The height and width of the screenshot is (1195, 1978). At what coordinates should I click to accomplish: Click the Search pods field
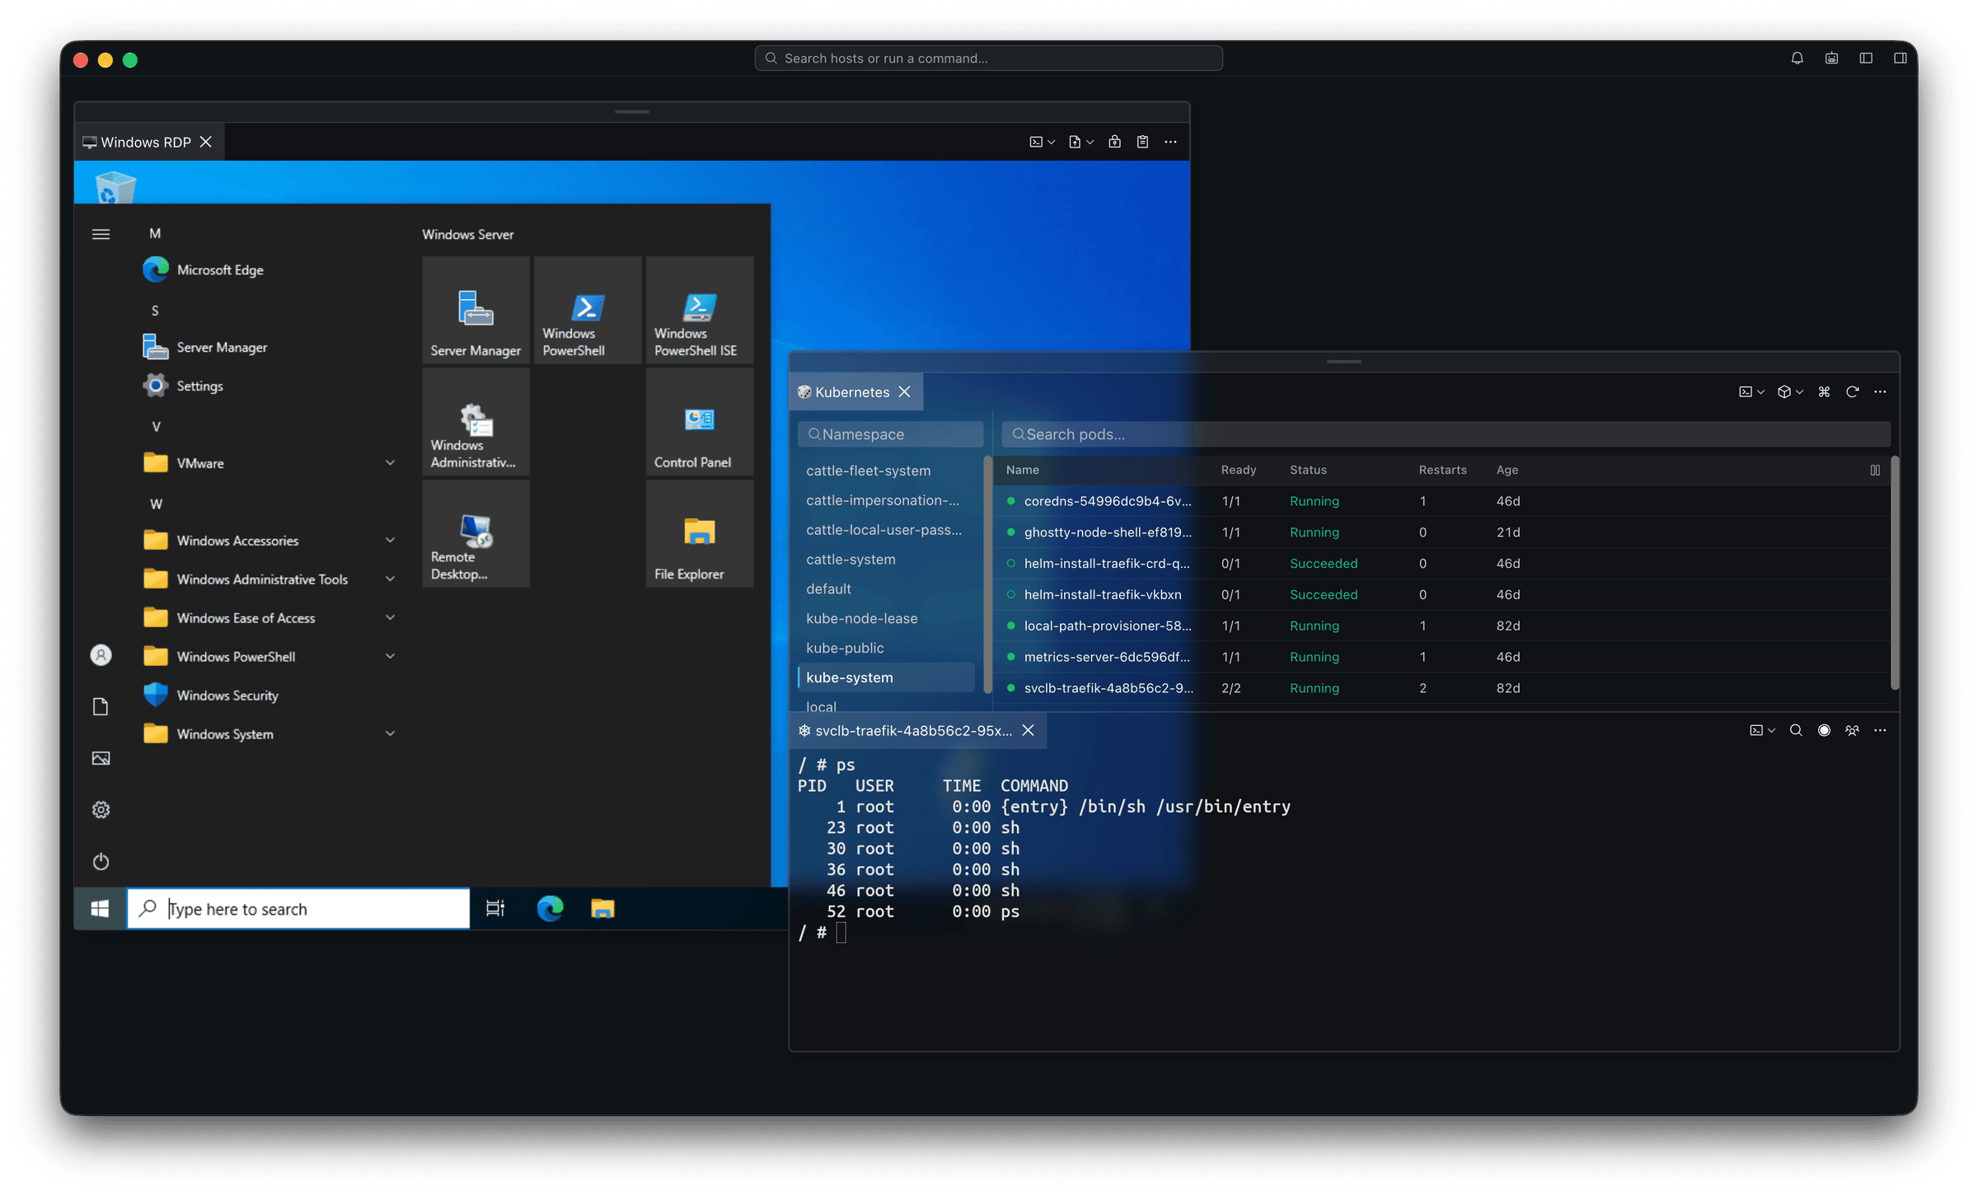[1446, 434]
